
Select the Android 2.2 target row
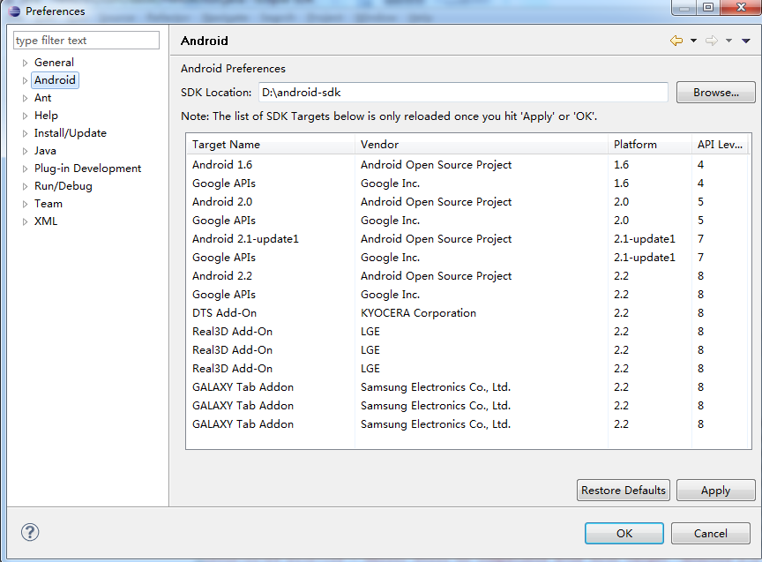tap(467, 275)
